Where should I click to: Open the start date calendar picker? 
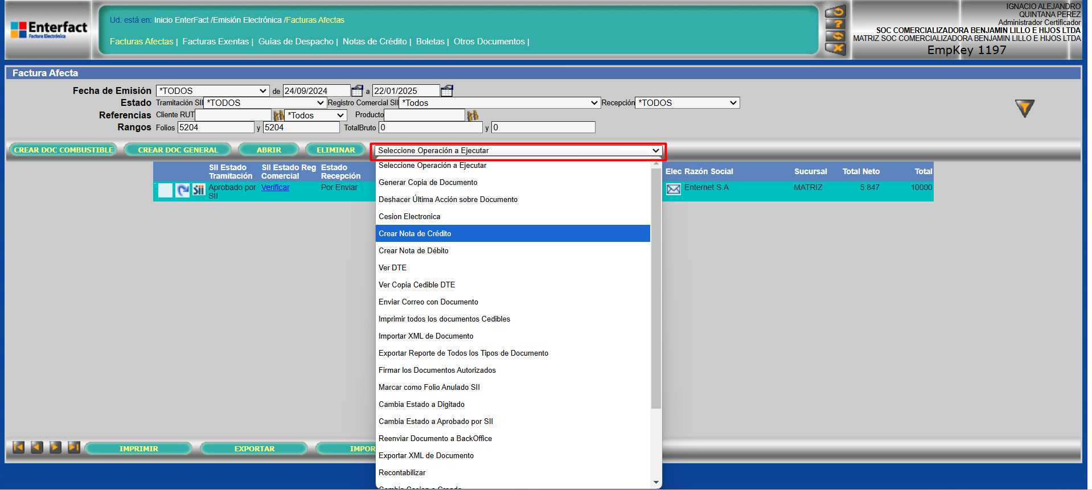(357, 91)
